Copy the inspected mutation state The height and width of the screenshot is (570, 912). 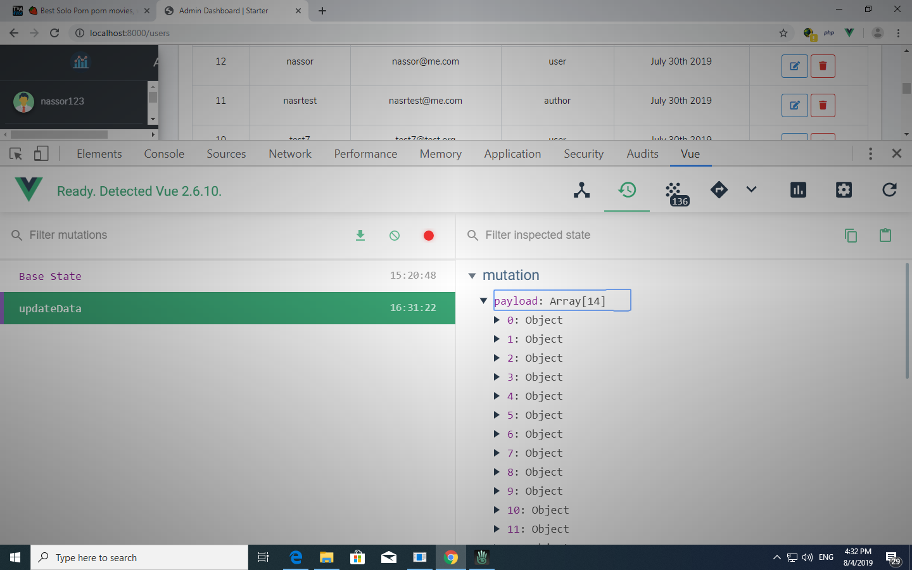click(x=851, y=235)
